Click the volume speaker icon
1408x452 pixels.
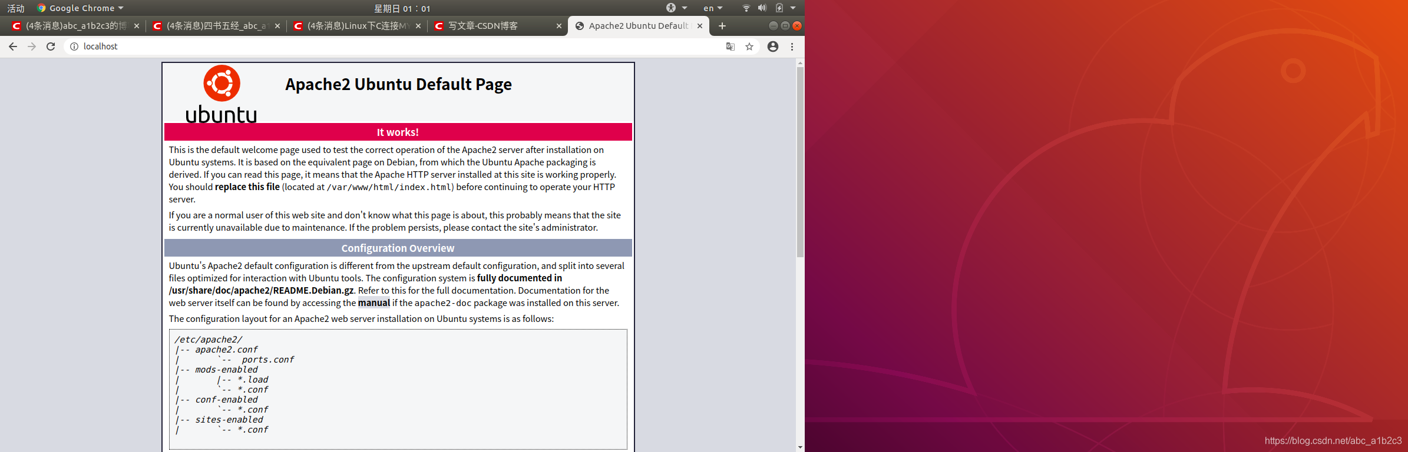[x=762, y=8]
